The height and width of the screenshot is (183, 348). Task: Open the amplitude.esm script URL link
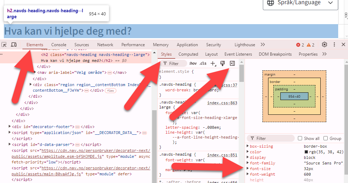(81, 154)
